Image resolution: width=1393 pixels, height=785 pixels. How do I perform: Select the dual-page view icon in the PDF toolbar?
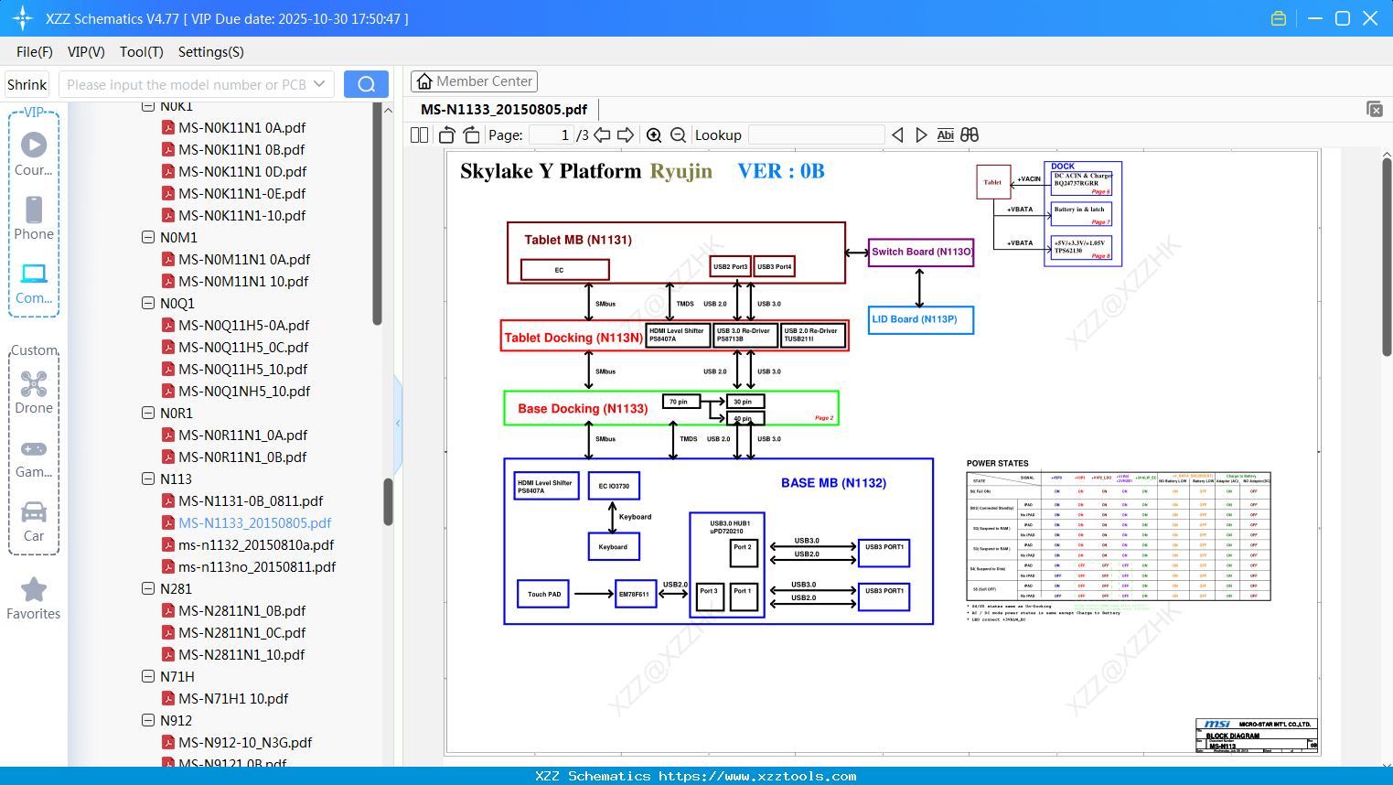419,134
